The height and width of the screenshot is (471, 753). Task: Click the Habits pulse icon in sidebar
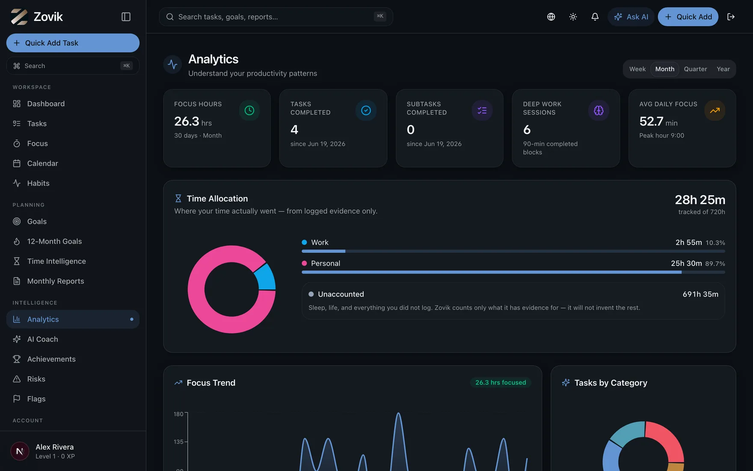pos(17,183)
